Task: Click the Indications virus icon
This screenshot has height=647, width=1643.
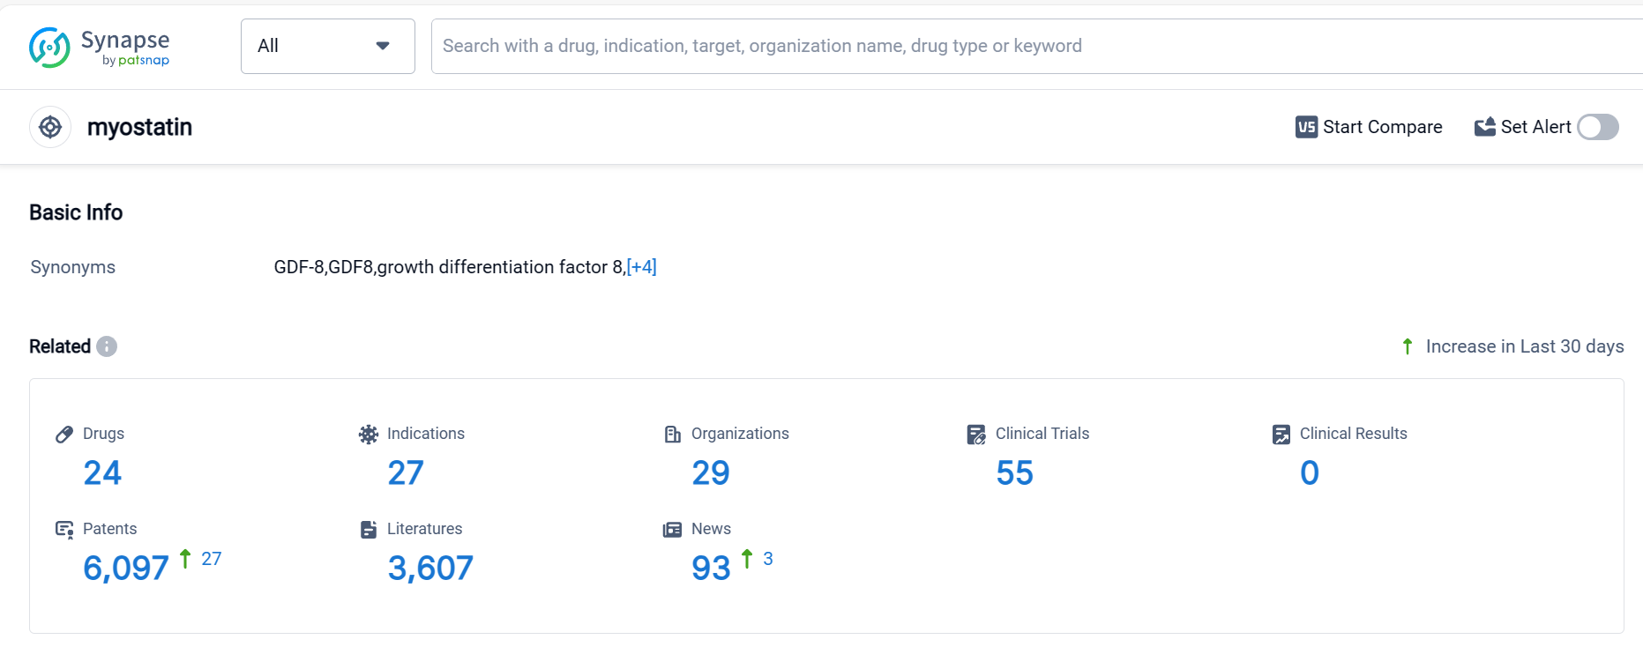Action: click(x=369, y=434)
